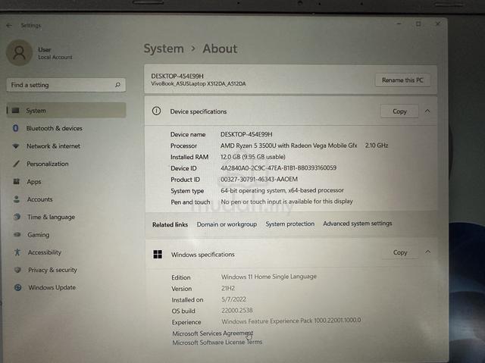This screenshot has width=485, height=363.
Task: Open Windows Update page
Action: tap(52, 287)
